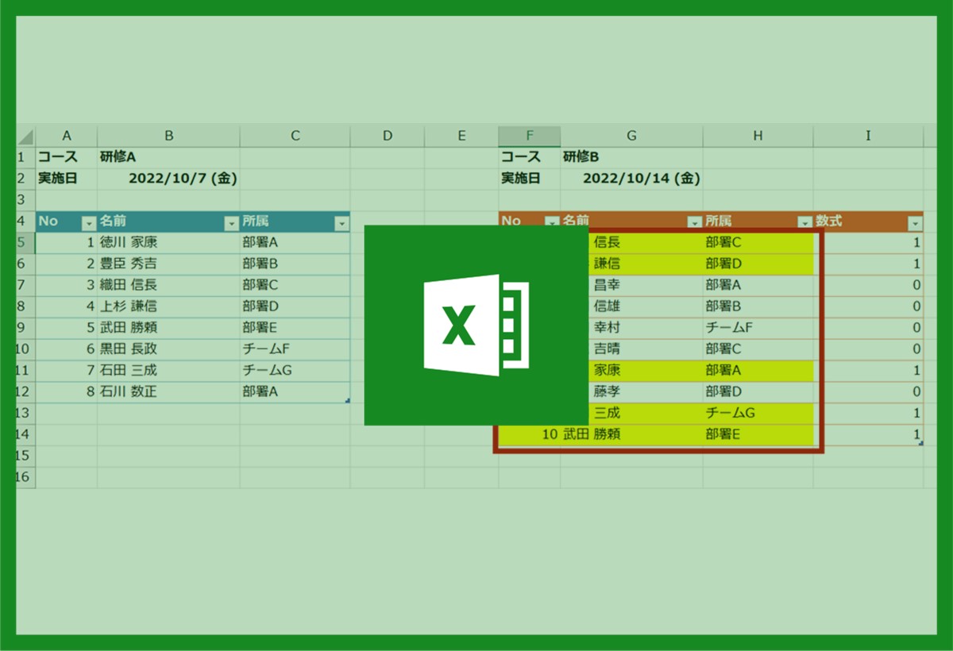
Task: Click the select-all corner triangle
Action: pyautogui.click(x=26, y=137)
